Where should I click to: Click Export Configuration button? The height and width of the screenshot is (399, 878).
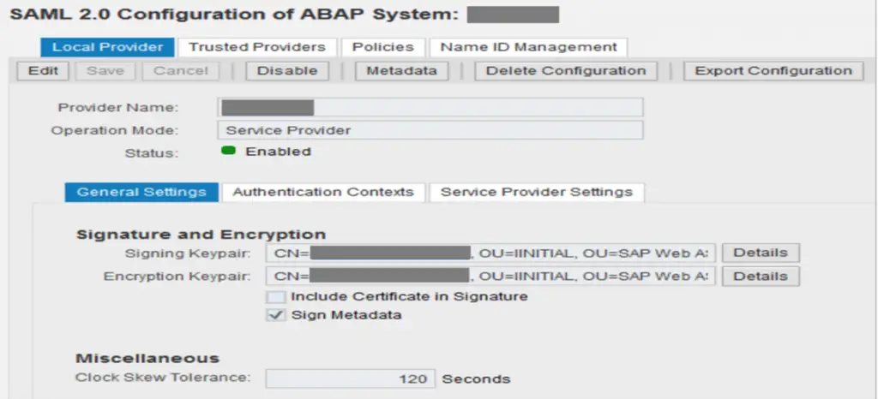click(773, 71)
